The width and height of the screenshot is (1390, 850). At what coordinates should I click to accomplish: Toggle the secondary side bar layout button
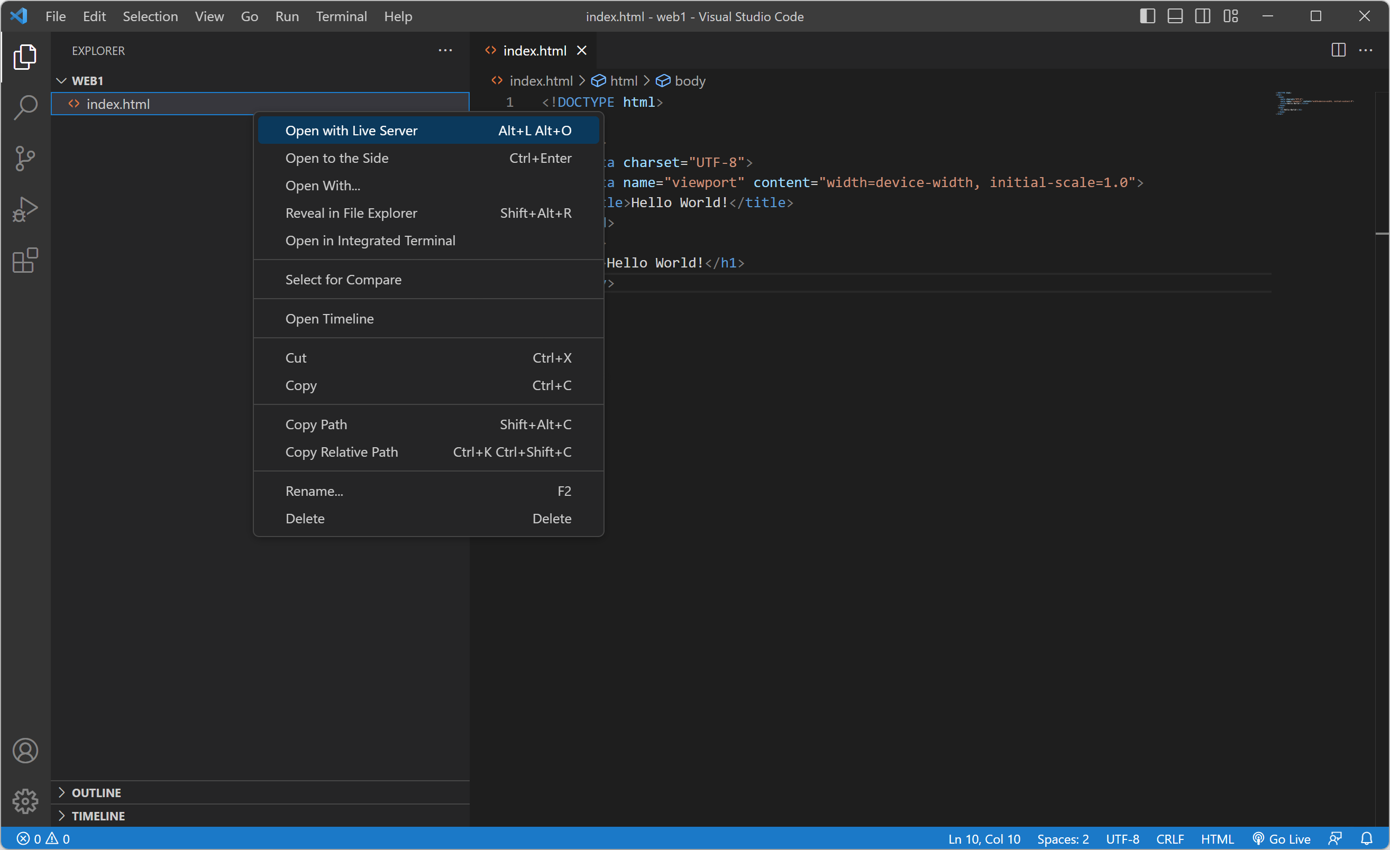point(1202,16)
